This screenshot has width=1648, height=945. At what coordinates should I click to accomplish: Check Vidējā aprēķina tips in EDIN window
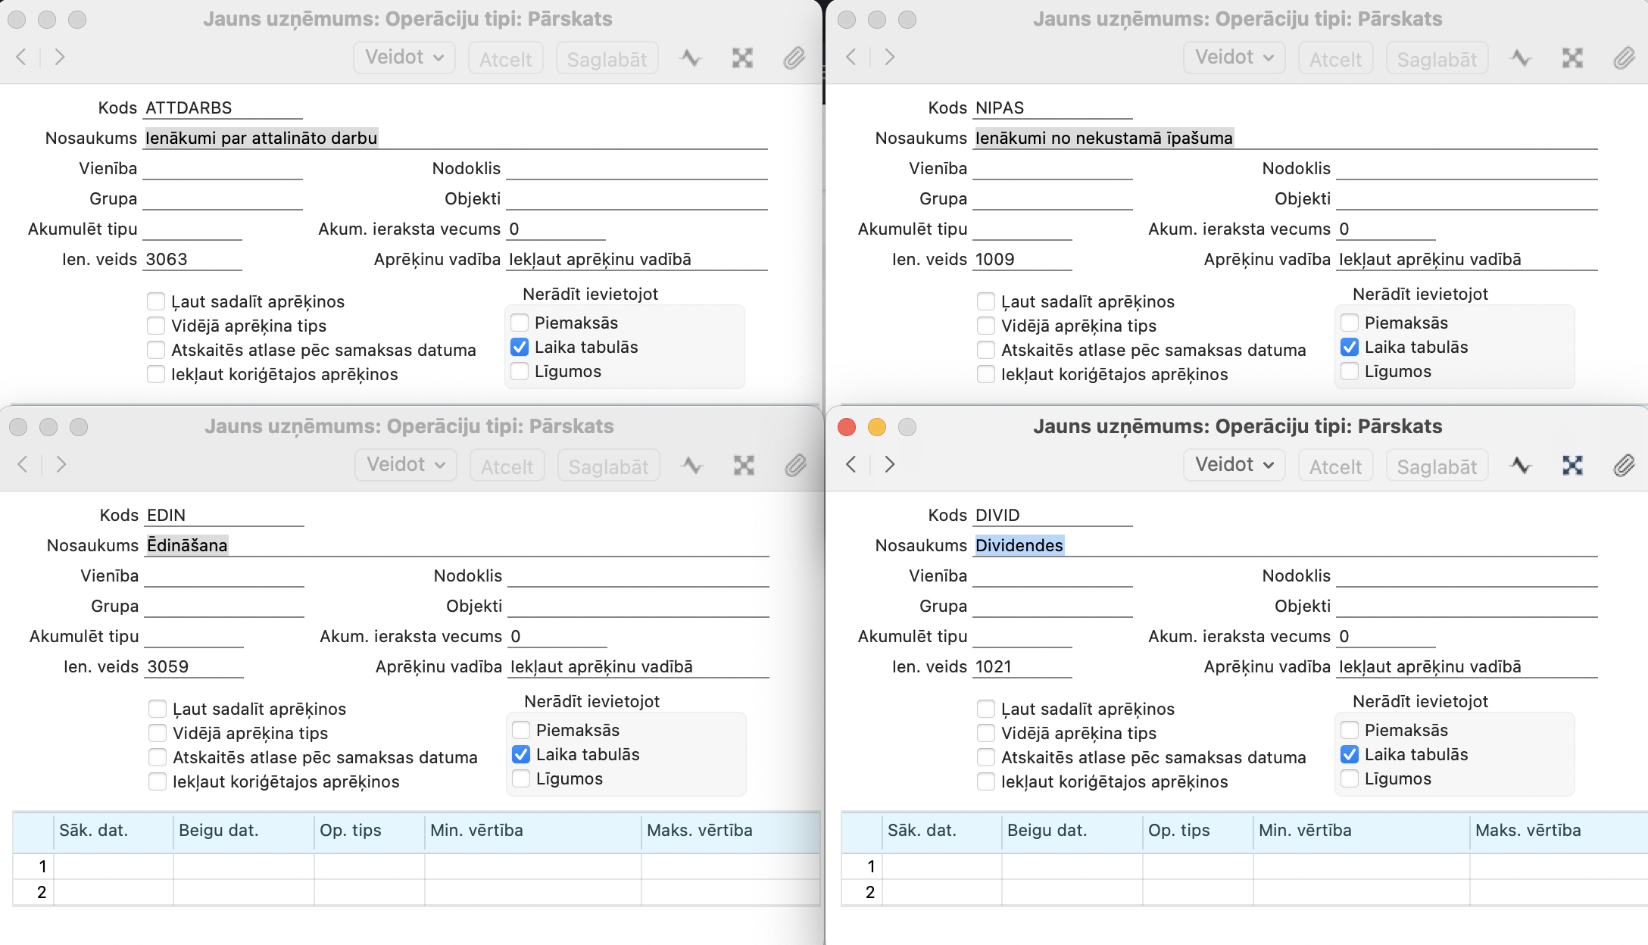coord(158,733)
